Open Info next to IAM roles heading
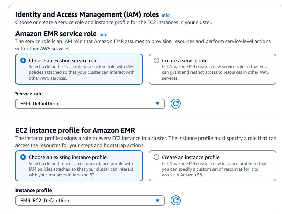This screenshot has width=282, height=214. point(166,16)
